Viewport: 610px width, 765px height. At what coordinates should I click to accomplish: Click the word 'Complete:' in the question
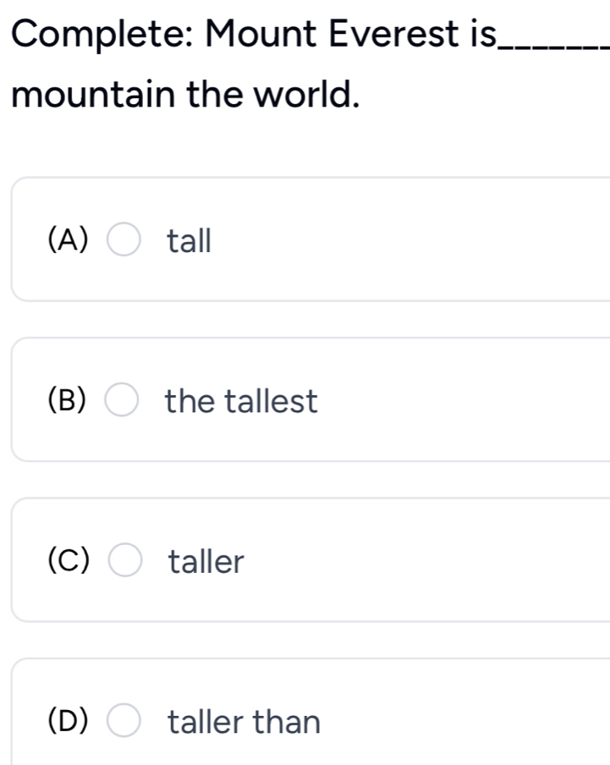(100, 37)
